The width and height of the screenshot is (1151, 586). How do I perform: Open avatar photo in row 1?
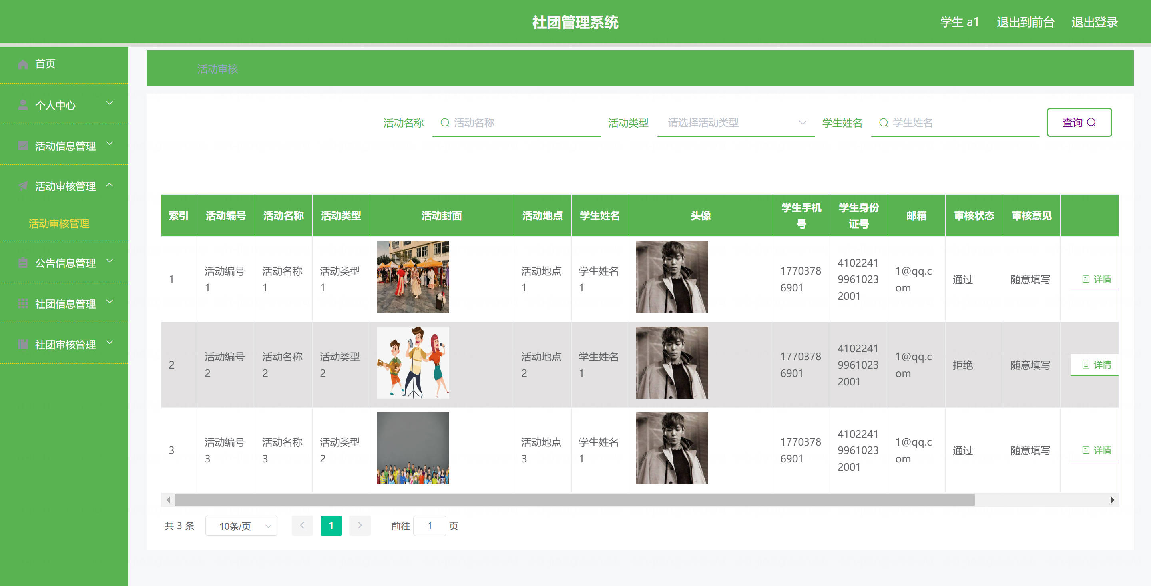coord(671,277)
